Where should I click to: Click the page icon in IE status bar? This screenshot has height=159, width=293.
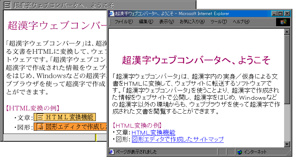[x=112, y=152]
